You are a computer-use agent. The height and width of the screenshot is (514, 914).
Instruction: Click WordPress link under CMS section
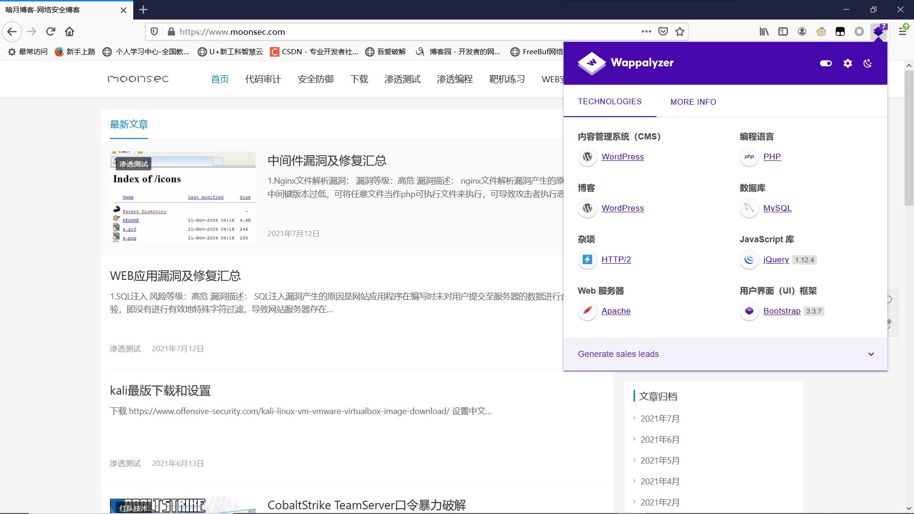(x=623, y=157)
